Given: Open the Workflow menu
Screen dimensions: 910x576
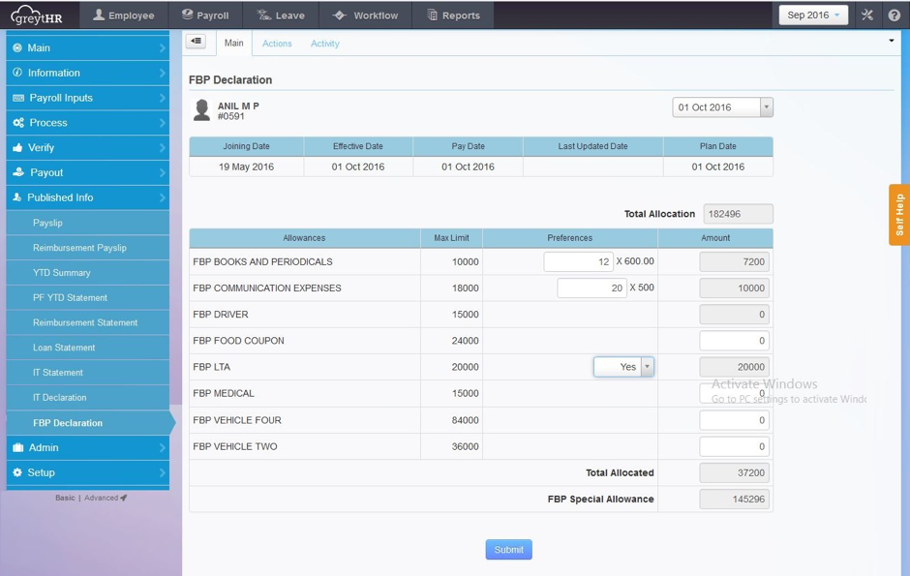Looking at the screenshot, I should pos(366,15).
